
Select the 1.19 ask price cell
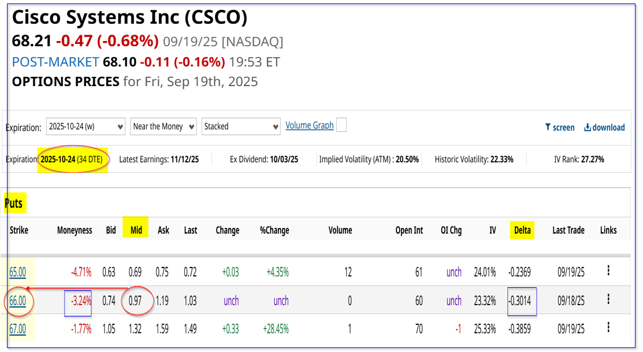pyautogui.click(x=162, y=301)
